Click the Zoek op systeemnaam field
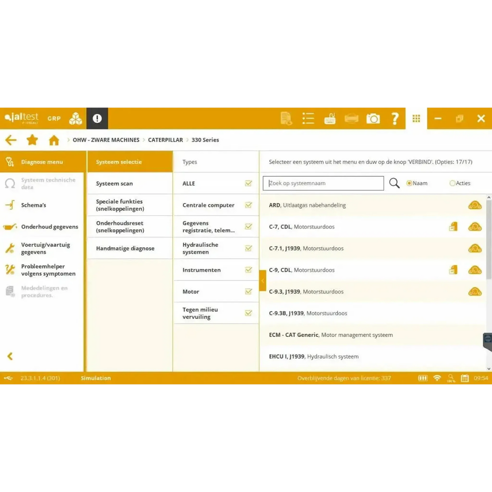Screen dimensions: 492x492 point(323,183)
